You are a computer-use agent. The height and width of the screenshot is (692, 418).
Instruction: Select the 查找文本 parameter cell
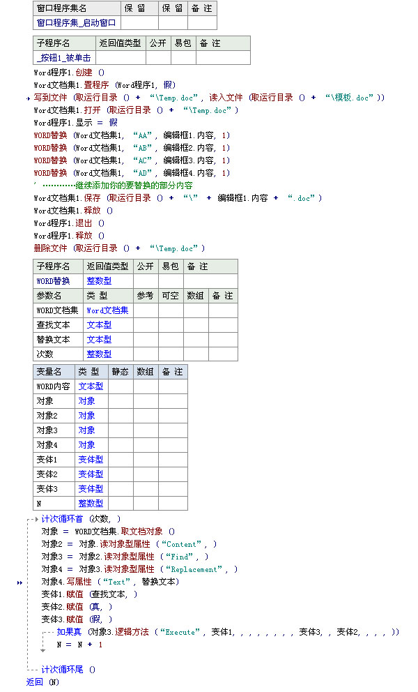point(59,325)
